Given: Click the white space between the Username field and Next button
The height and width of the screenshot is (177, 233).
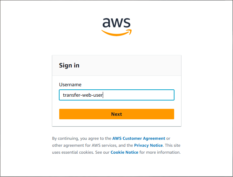Looking at the screenshot, I should pos(116,105).
